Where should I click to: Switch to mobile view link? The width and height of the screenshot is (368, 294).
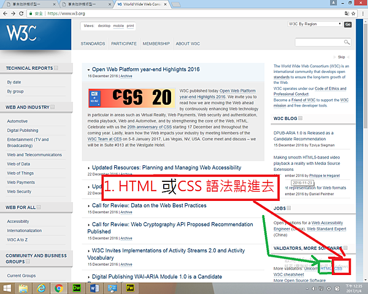(x=118, y=26)
